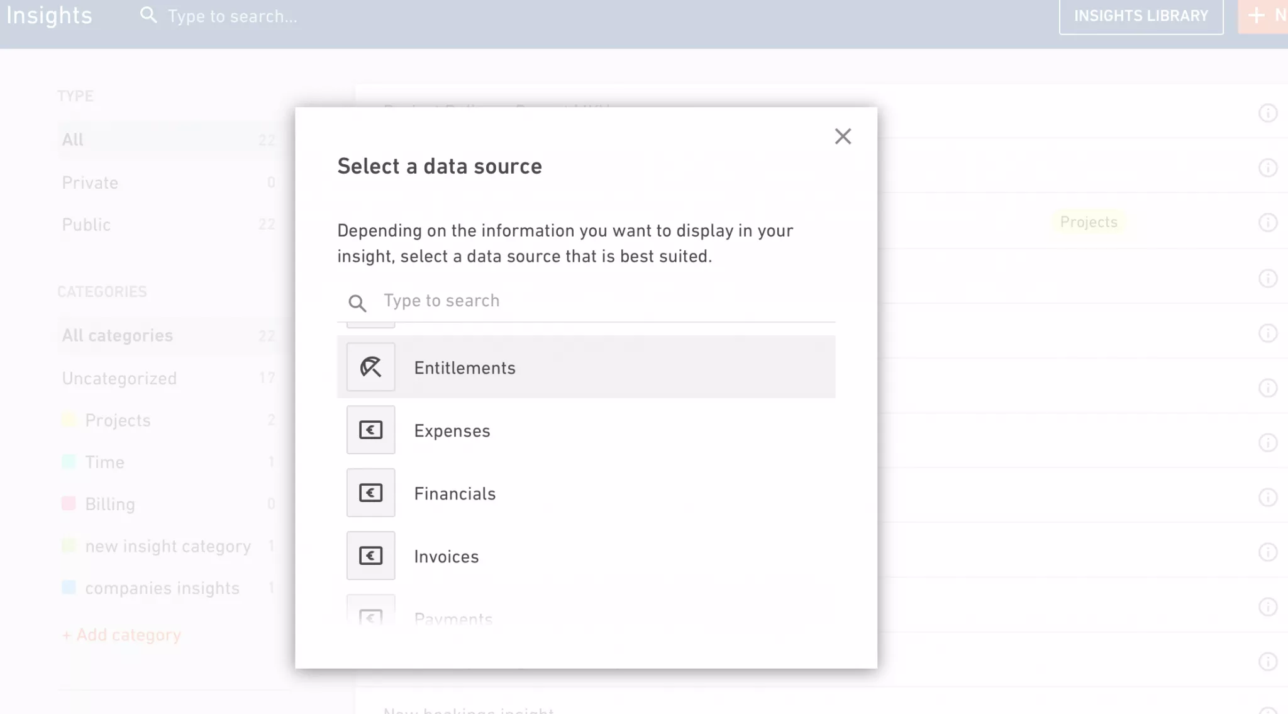Click the Invoices euro icon
This screenshot has height=714, width=1288.
[371, 555]
